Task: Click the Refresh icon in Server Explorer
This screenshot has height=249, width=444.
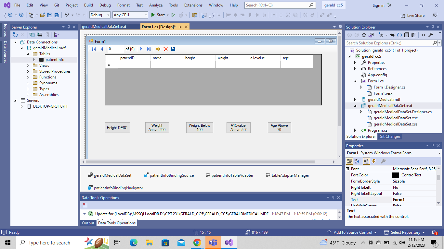Action: 16,34
